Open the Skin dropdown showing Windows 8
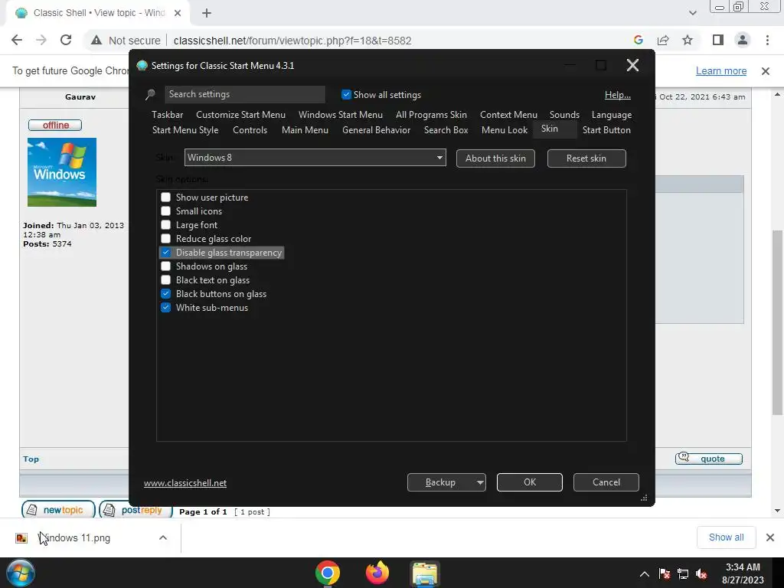Image resolution: width=784 pixels, height=588 pixels. [x=315, y=158]
